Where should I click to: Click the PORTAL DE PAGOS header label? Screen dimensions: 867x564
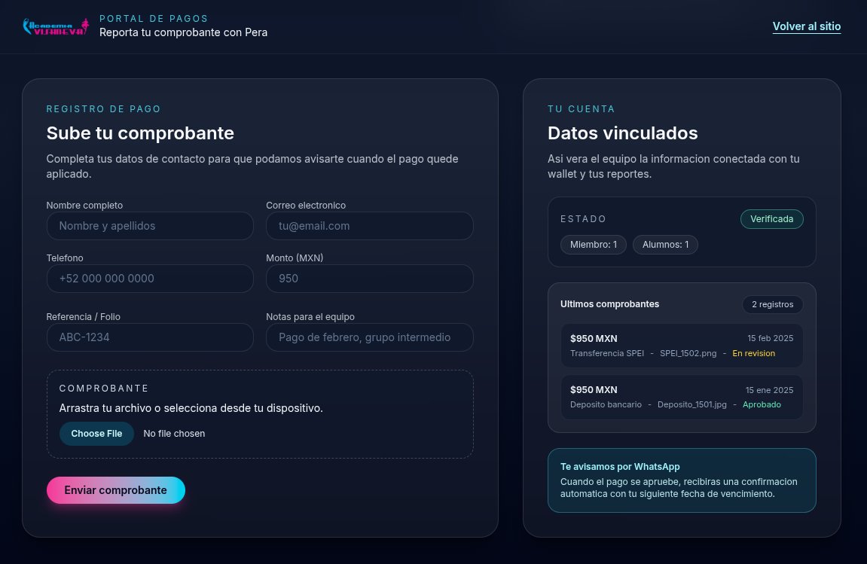coord(154,19)
